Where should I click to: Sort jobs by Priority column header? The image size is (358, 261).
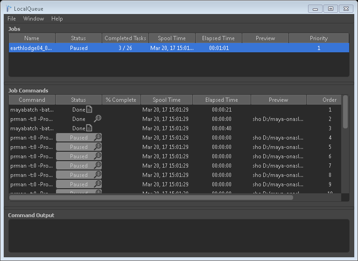(x=319, y=38)
